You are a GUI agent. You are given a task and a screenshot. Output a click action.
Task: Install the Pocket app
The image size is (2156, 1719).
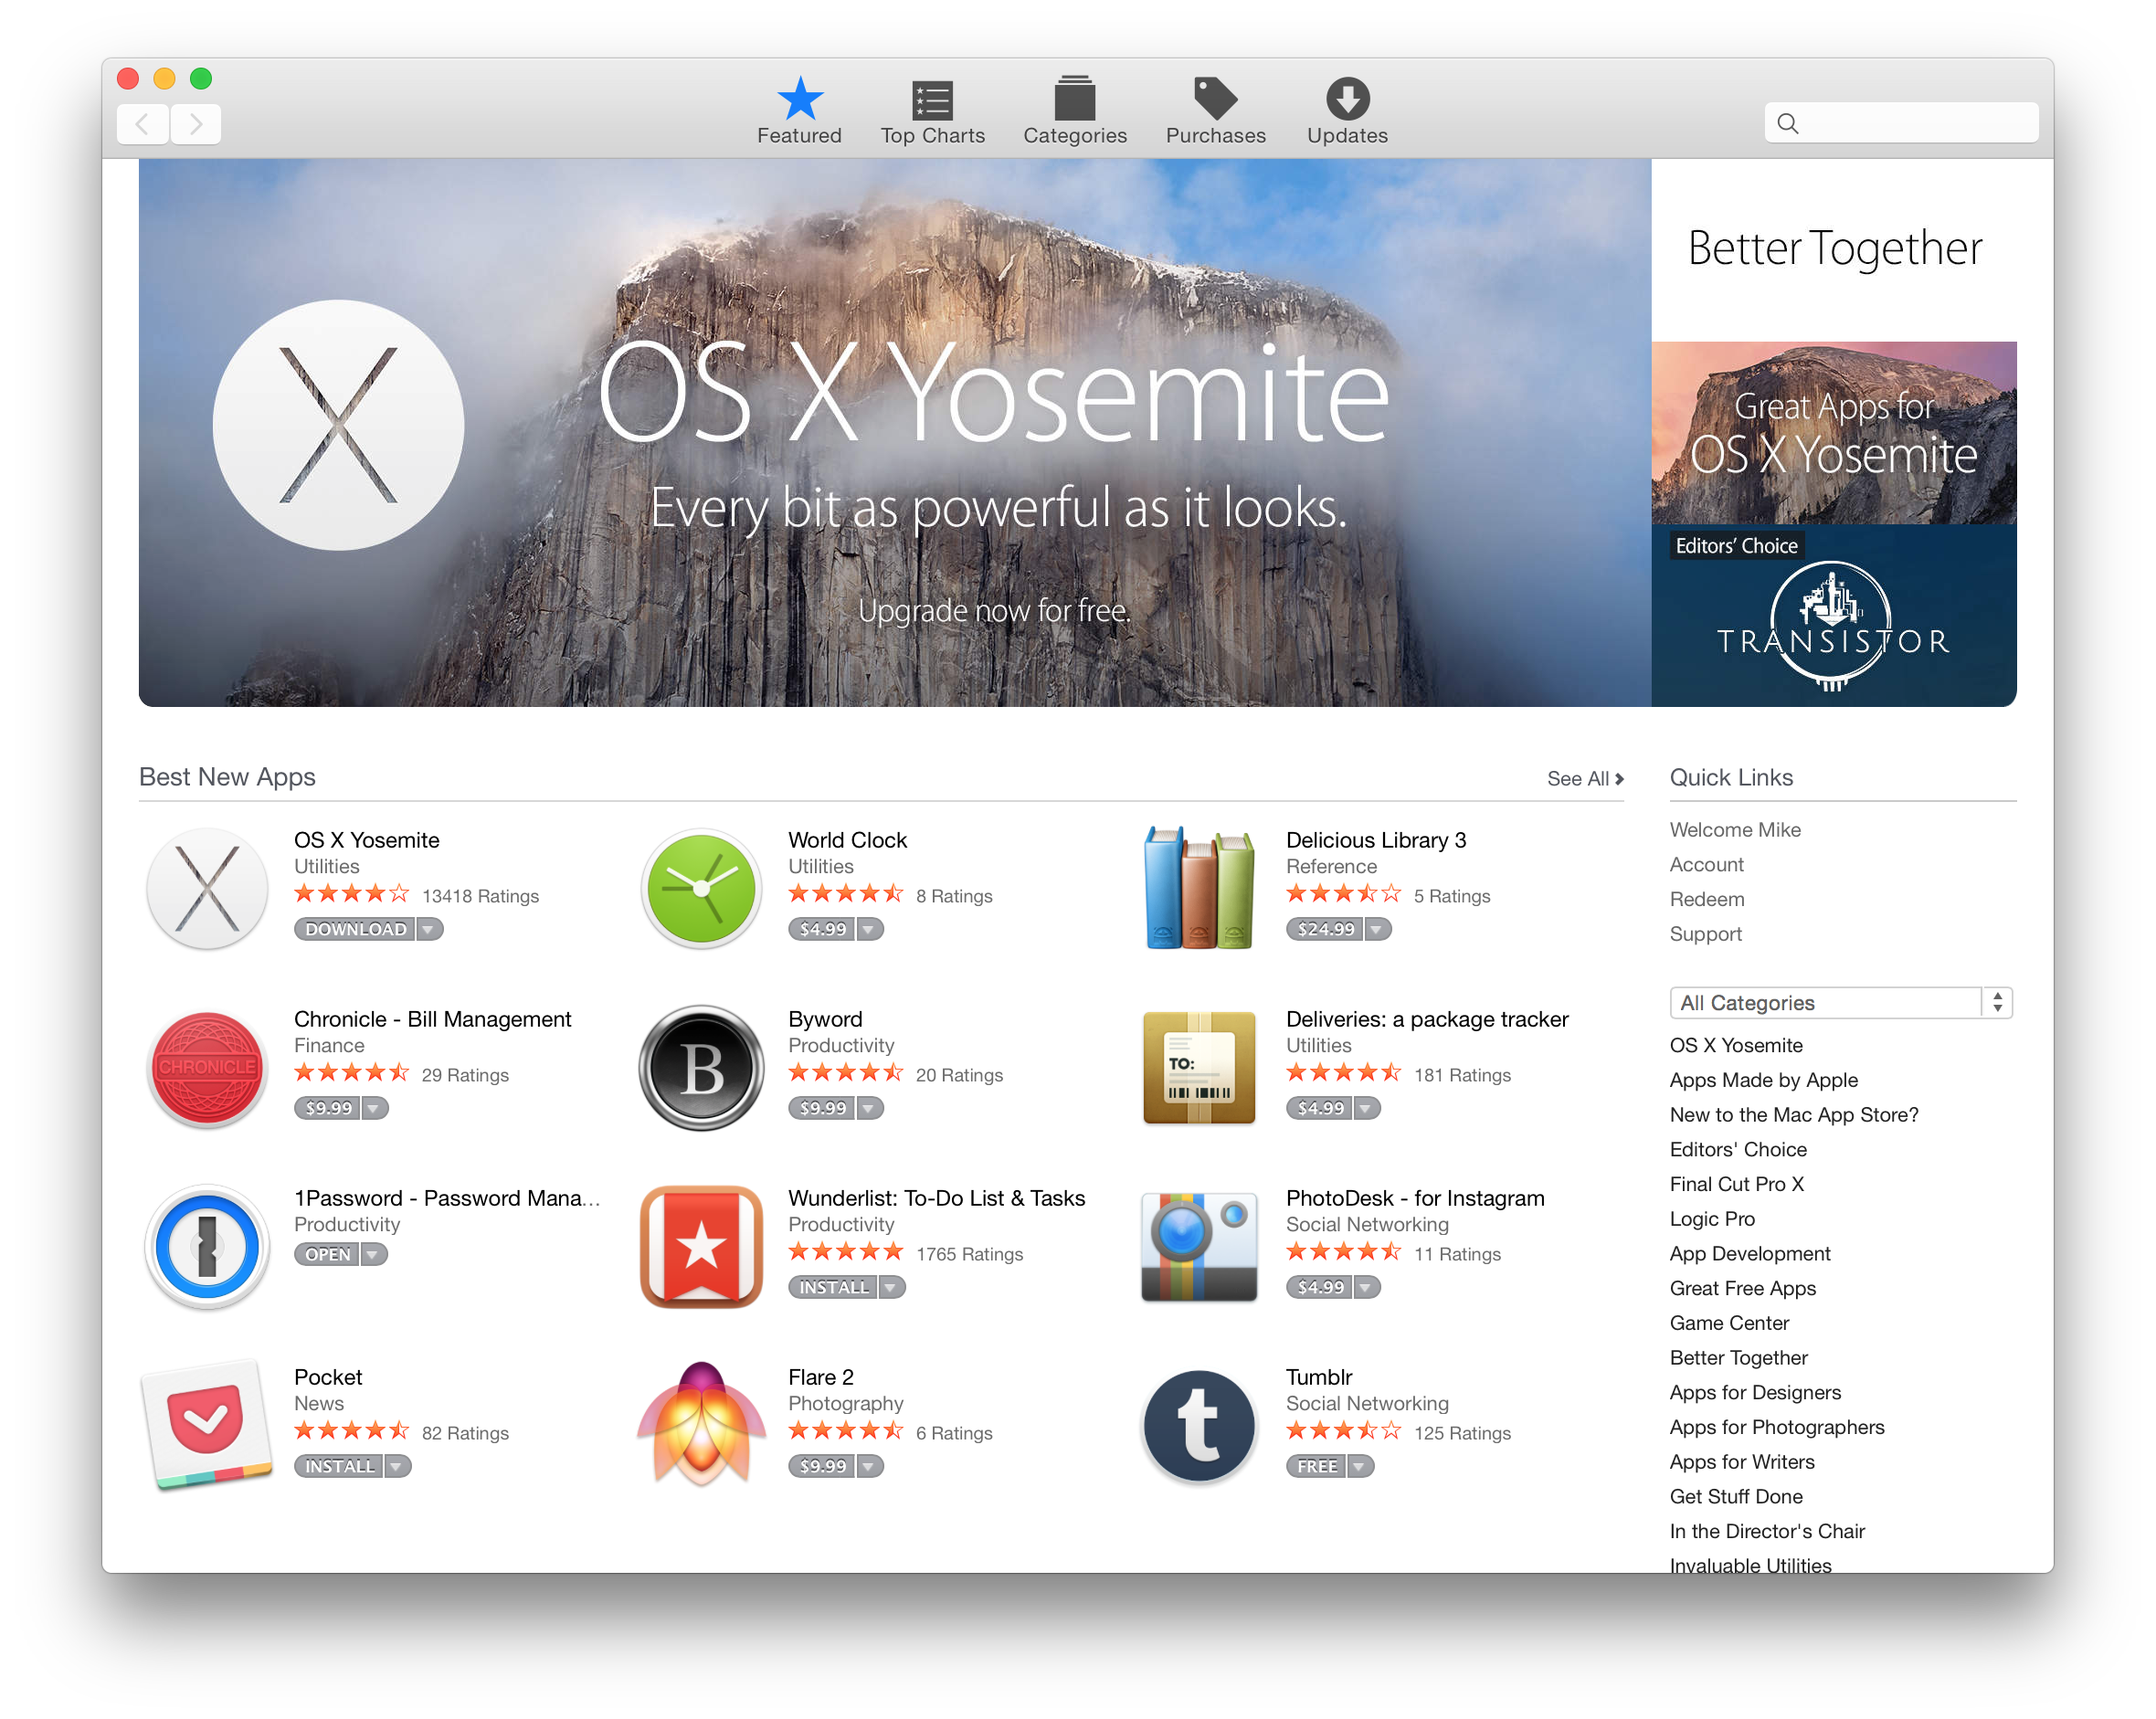[x=339, y=1466]
